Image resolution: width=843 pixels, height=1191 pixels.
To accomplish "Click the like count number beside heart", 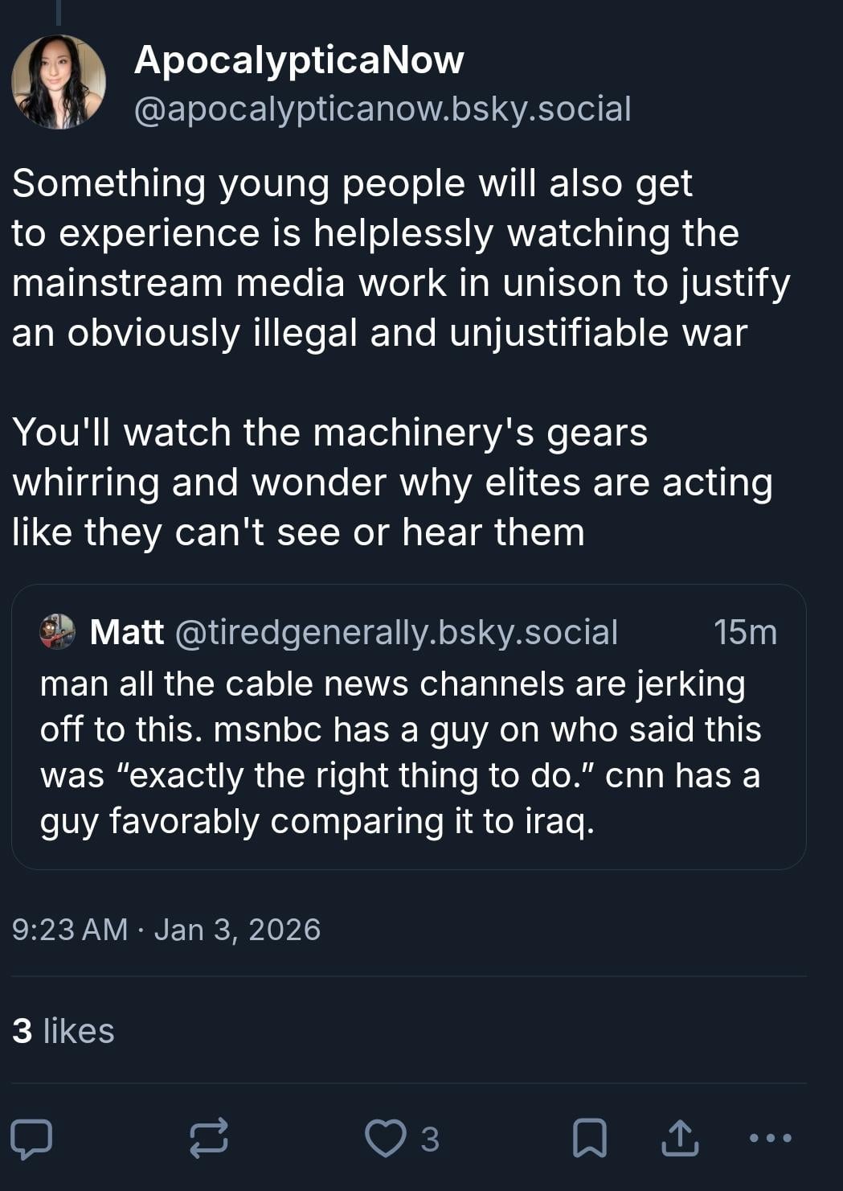I will (x=430, y=1139).
